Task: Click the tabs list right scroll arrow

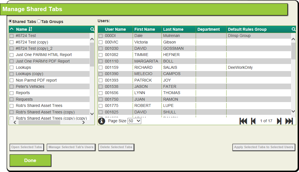Action: point(83,123)
